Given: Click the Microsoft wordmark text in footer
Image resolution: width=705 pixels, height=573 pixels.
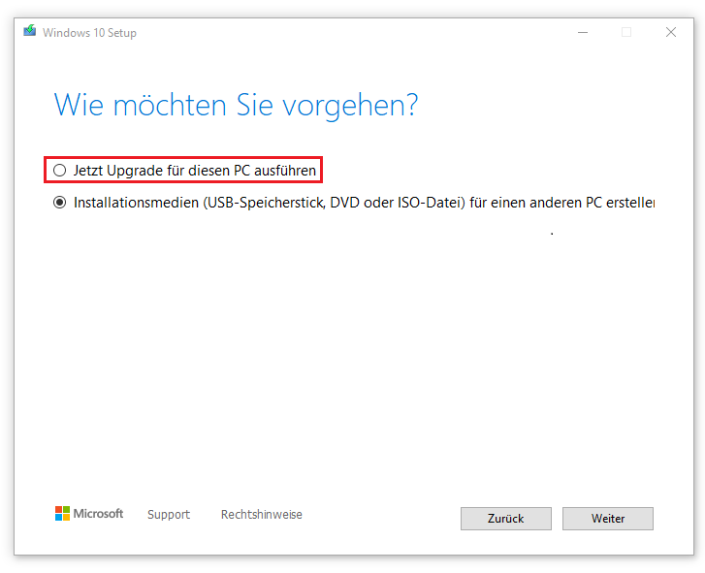Looking at the screenshot, I should [x=100, y=514].
